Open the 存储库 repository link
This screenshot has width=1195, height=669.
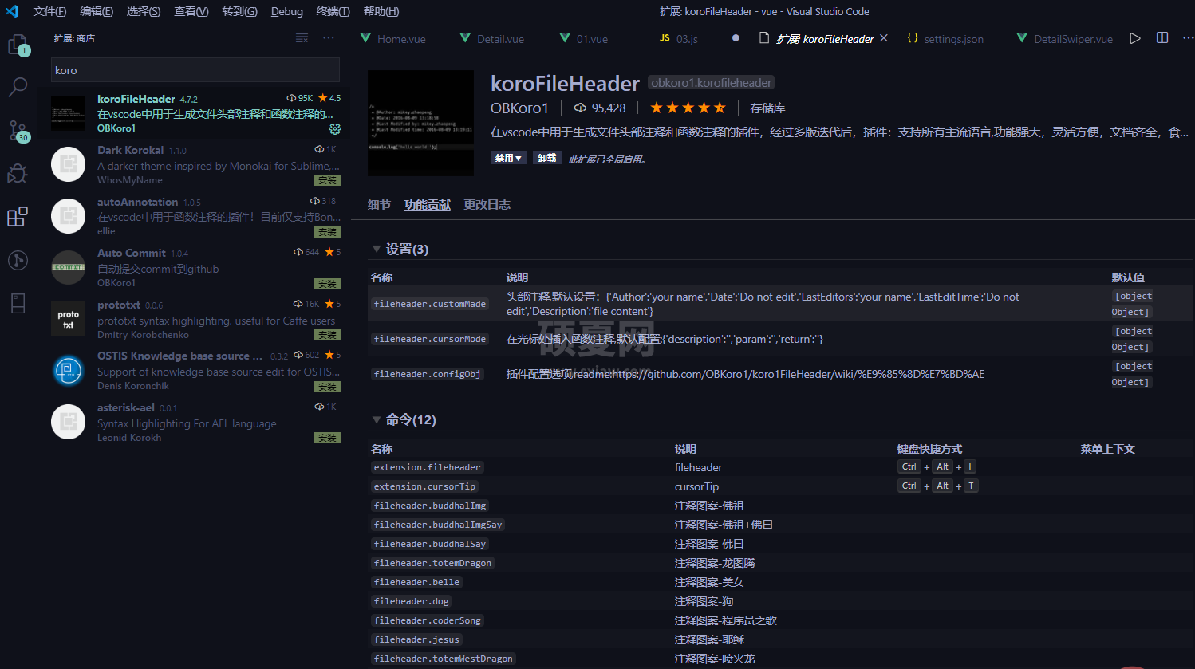pyautogui.click(x=767, y=108)
